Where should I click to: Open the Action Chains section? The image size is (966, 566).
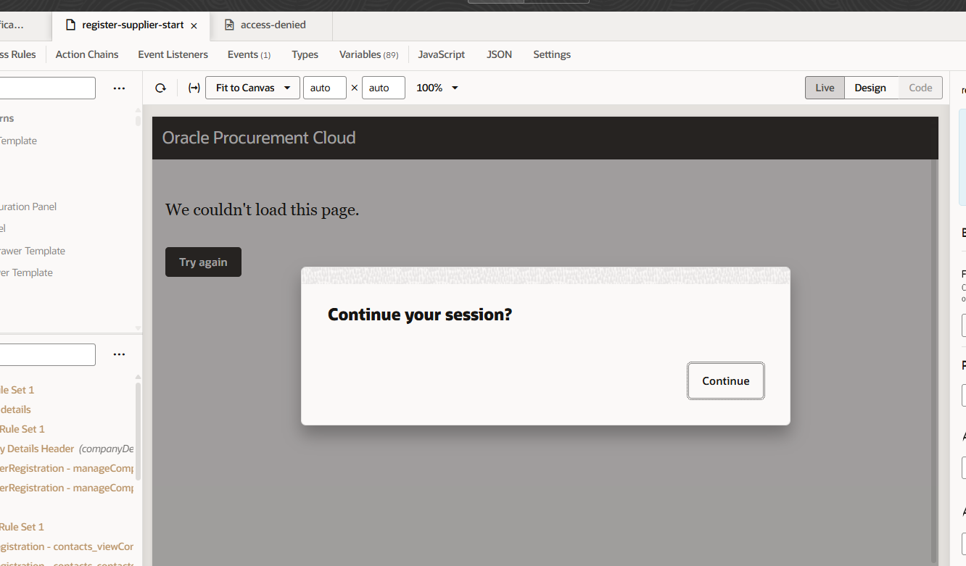86,54
